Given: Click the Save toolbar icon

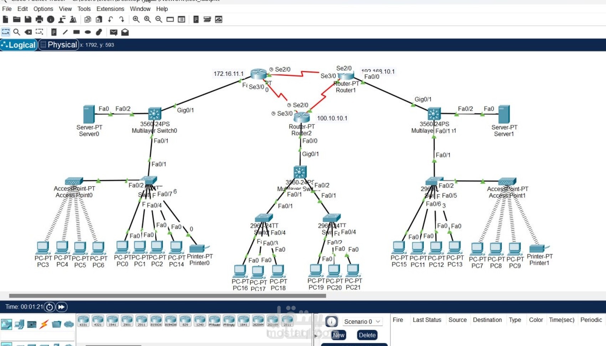Looking at the screenshot, I should (28, 19).
